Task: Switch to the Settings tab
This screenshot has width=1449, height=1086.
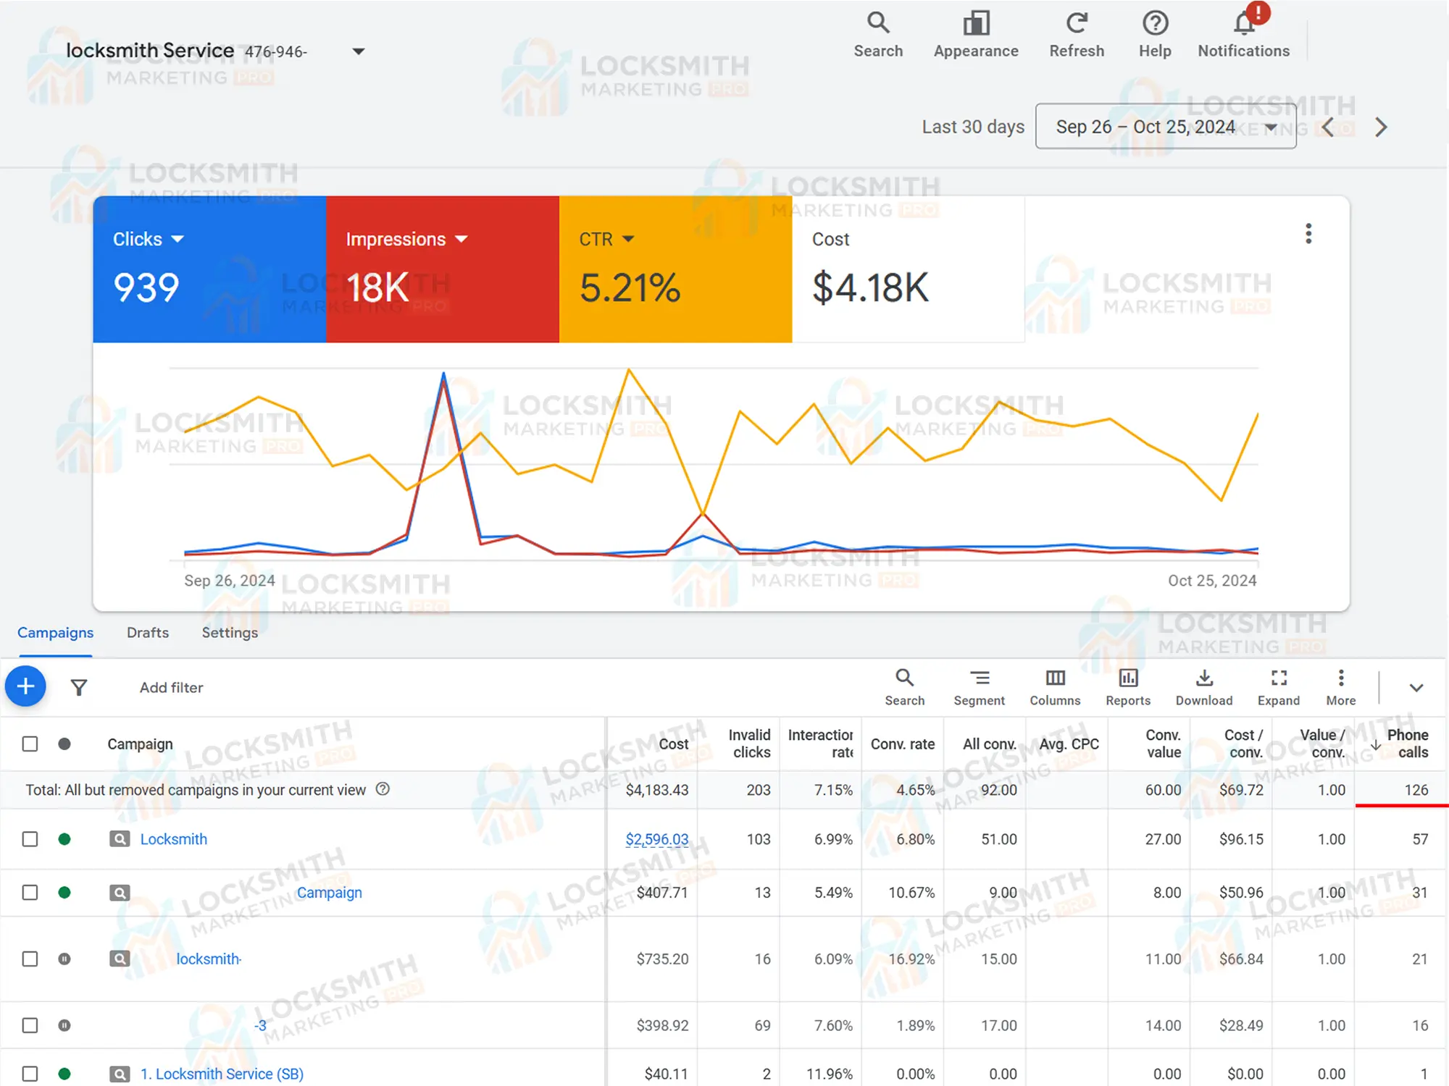Action: [229, 632]
